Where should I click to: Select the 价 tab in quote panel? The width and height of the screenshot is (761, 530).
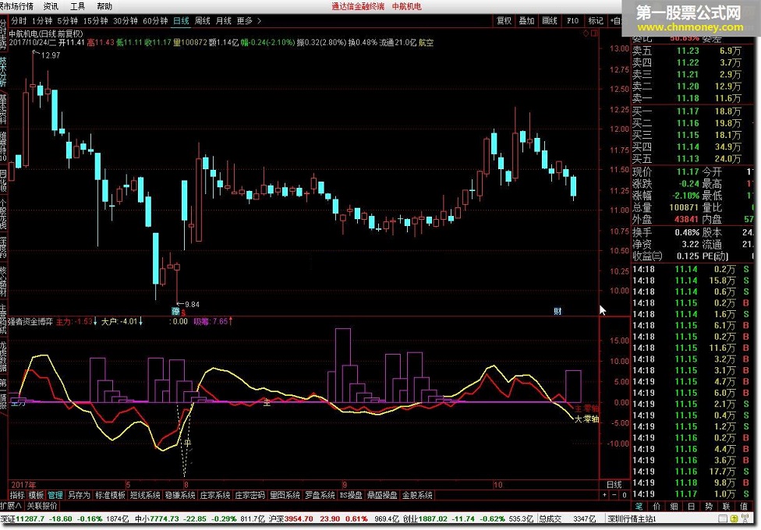click(x=657, y=507)
